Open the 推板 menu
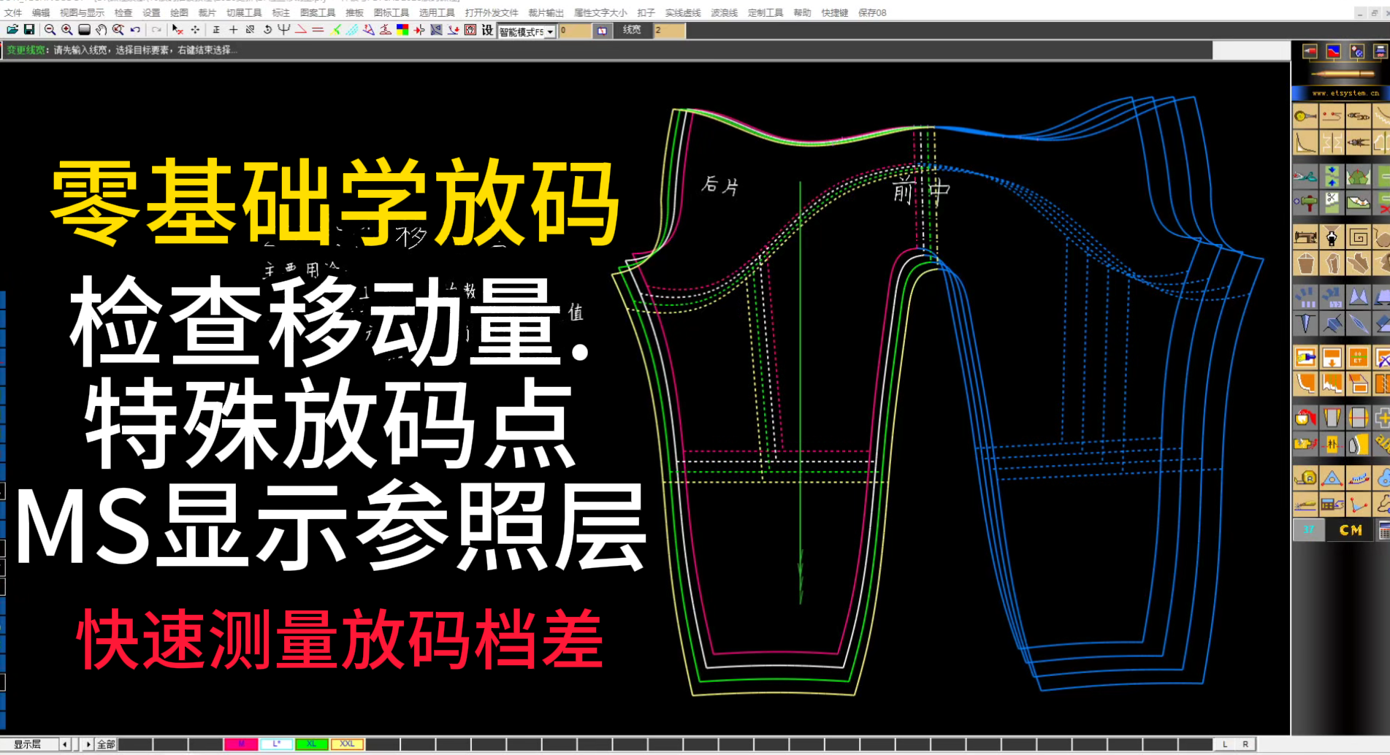The height and width of the screenshot is (755, 1390). (354, 12)
